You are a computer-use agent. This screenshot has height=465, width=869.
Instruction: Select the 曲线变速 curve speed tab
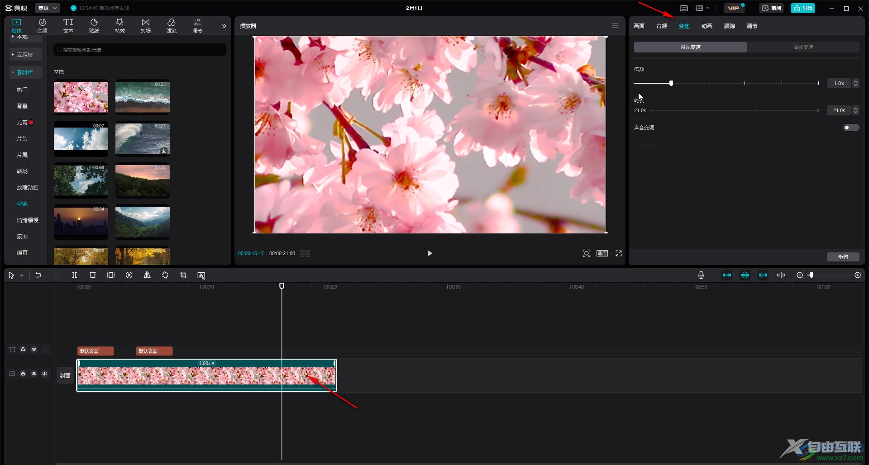coord(803,47)
